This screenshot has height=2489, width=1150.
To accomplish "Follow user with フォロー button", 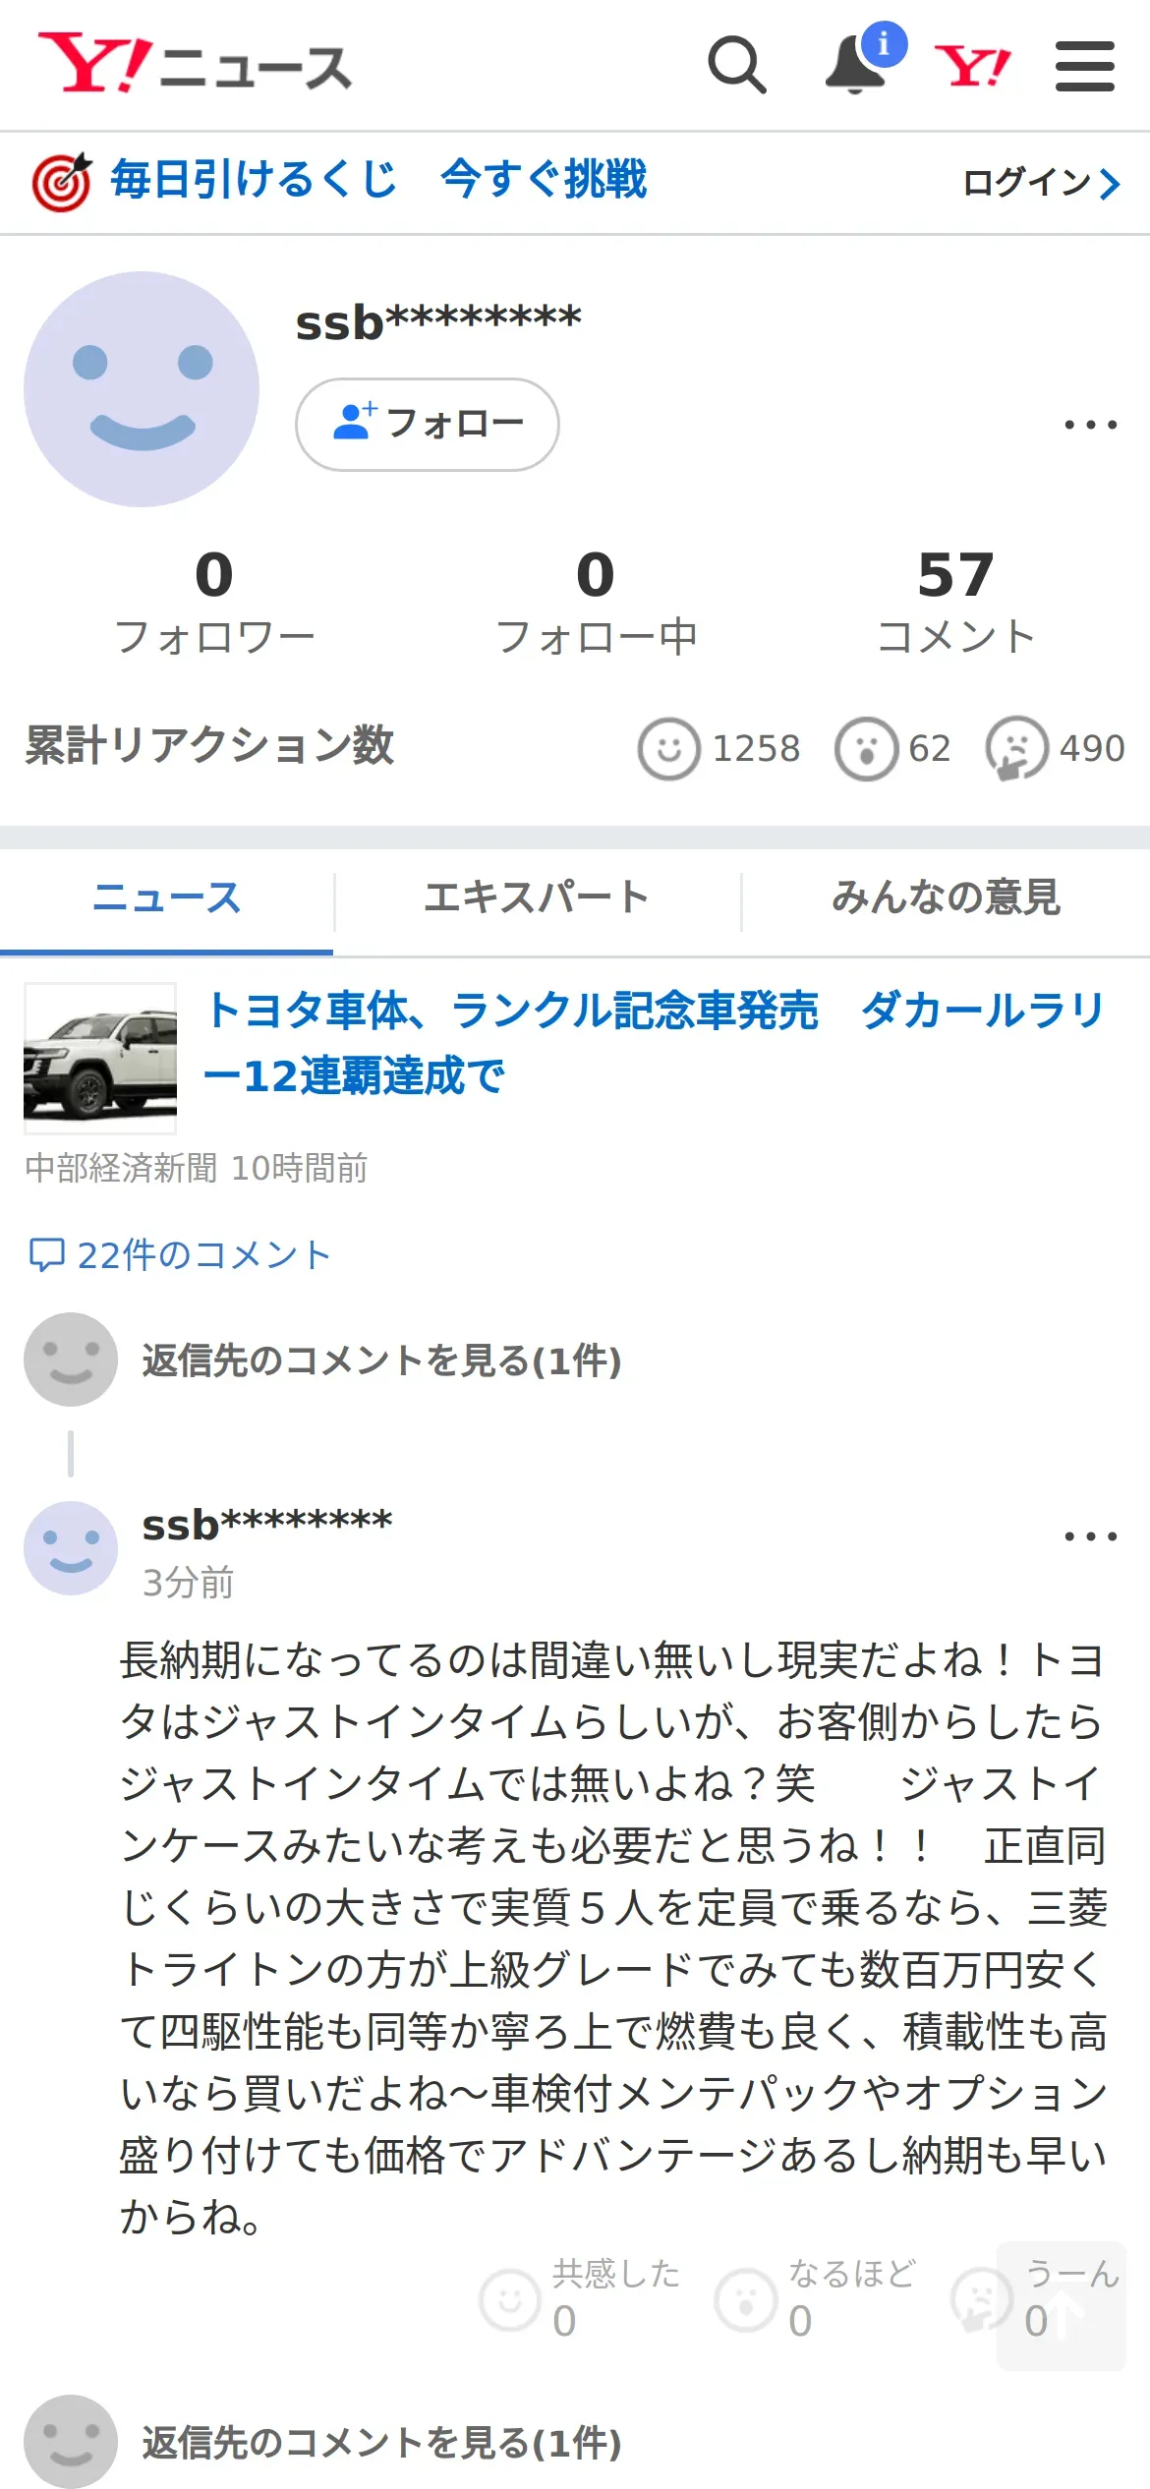I will click(x=428, y=425).
